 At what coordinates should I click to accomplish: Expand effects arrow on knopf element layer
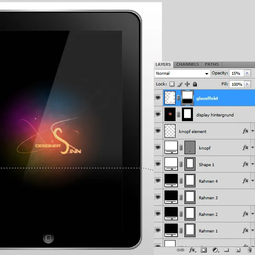(252, 131)
